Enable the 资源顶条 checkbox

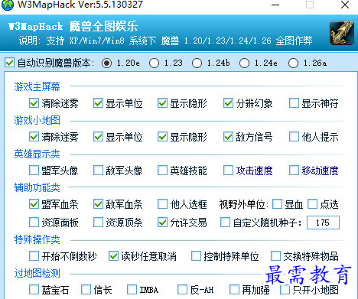click(x=98, y=223)
